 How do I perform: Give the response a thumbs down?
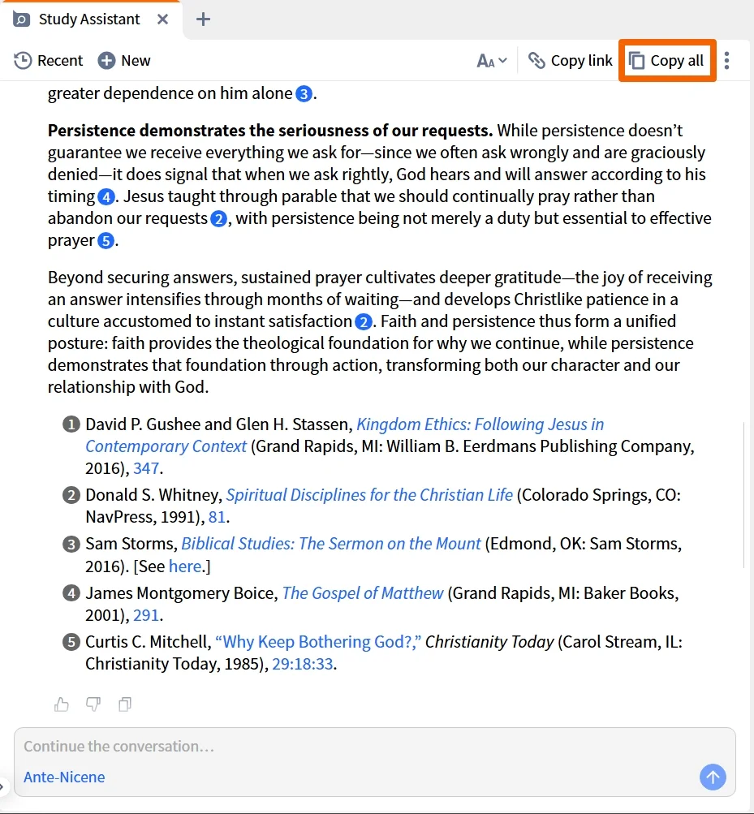93,704
